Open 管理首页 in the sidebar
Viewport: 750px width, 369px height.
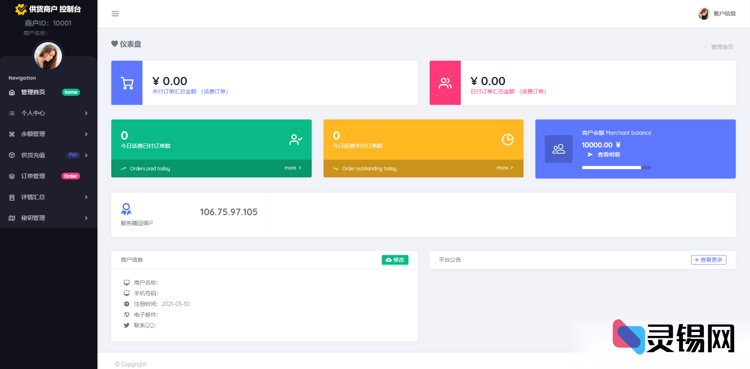[33, 92]
